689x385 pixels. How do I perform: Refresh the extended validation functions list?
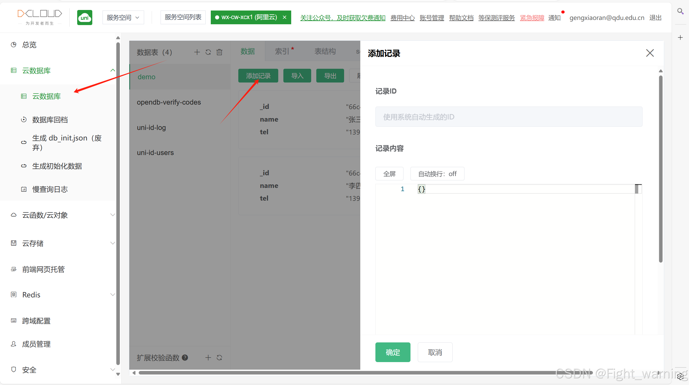pyautogui.click(x=219, y=357)
